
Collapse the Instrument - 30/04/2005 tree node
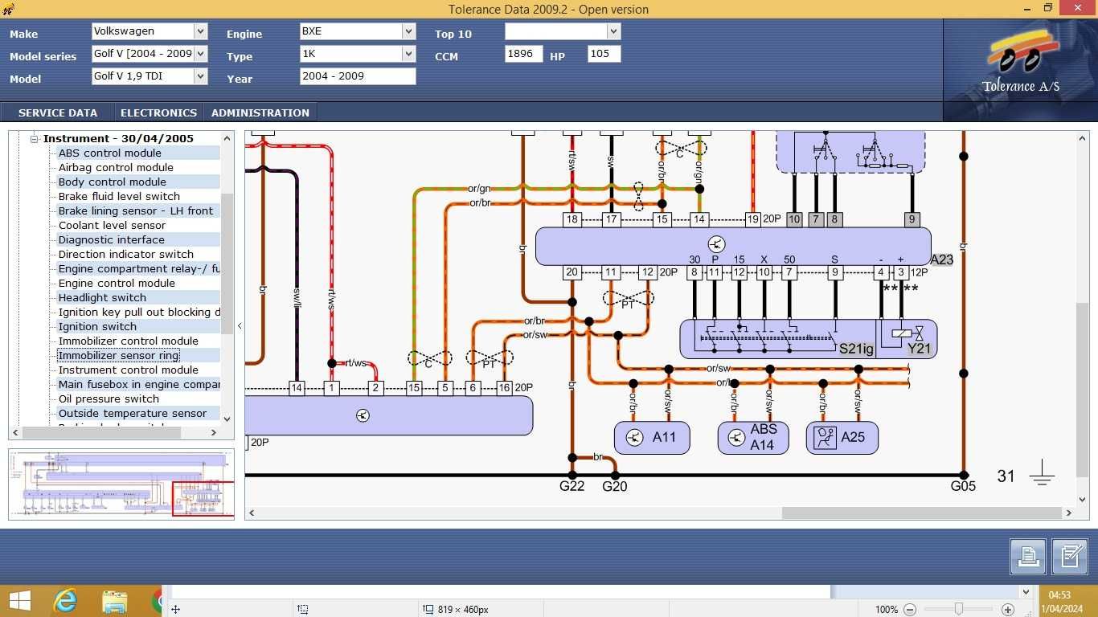pos(35,139)
